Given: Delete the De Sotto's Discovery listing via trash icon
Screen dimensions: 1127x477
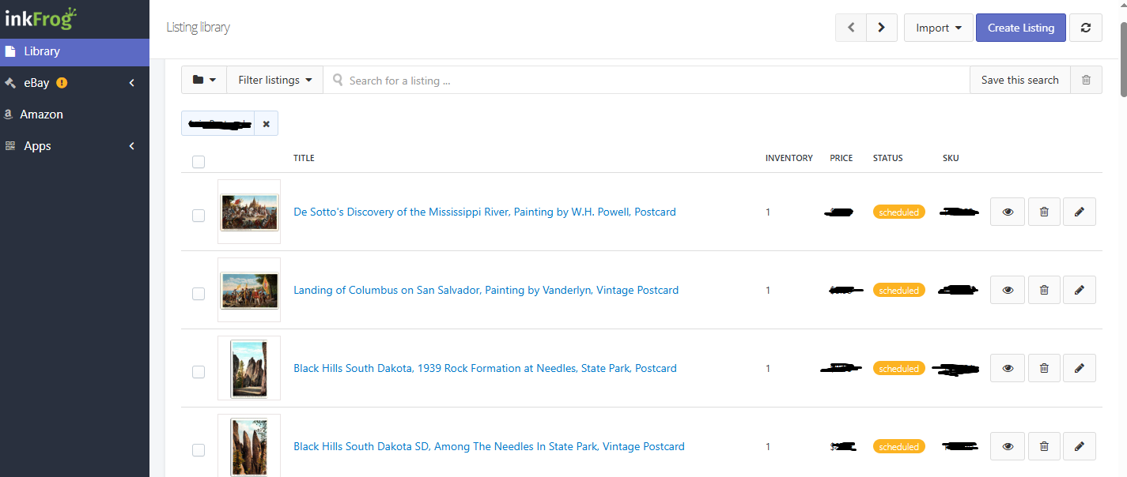Looking at the screenshot, I should click(x=1044, y=212).
